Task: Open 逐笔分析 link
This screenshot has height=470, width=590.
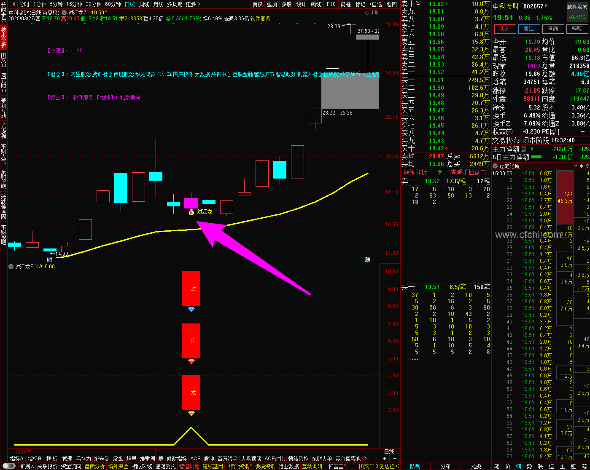Action: (x=415, y=172)
